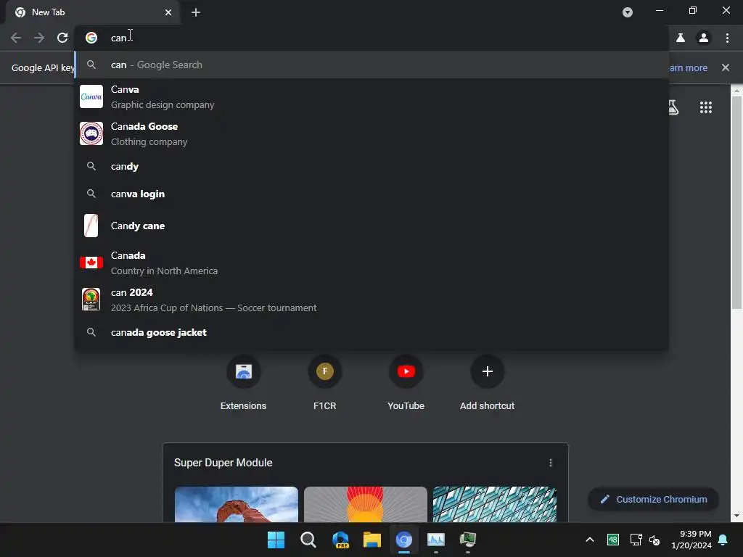Viewport: 743px width, 557px height.
Task: Close the New Tab tab
Action: [168, 12]
